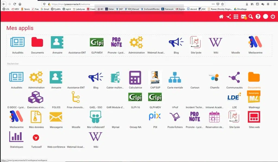Launch Exercices et évaluations cubes icon
Screen dimensions: 278x162
(36, 97)
